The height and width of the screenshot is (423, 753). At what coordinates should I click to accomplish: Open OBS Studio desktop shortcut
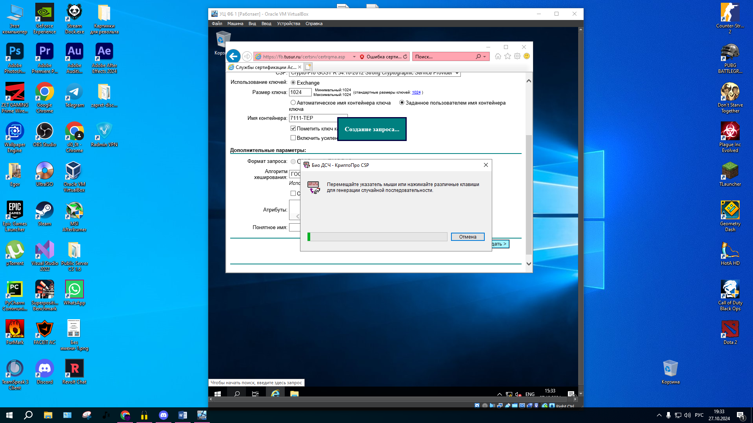[45, 134]
